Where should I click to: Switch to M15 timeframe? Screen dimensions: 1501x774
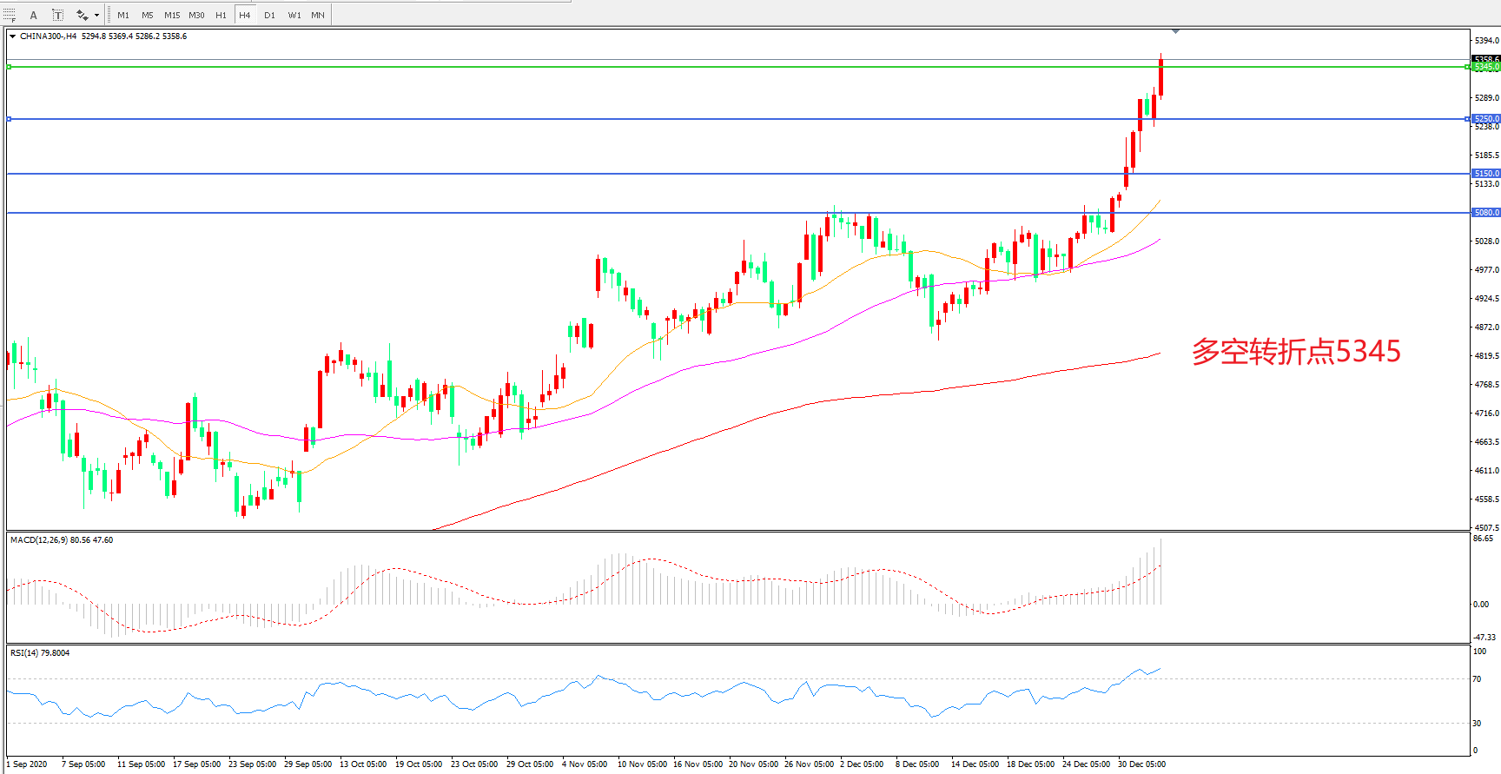172,15
